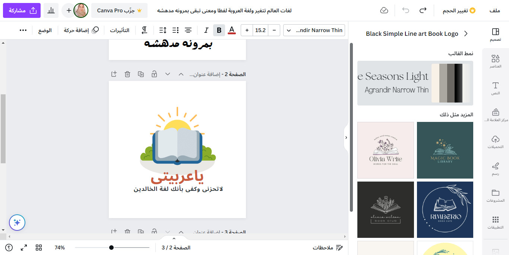Select the Olivia Wilson Book Club template

pos(386,210)
